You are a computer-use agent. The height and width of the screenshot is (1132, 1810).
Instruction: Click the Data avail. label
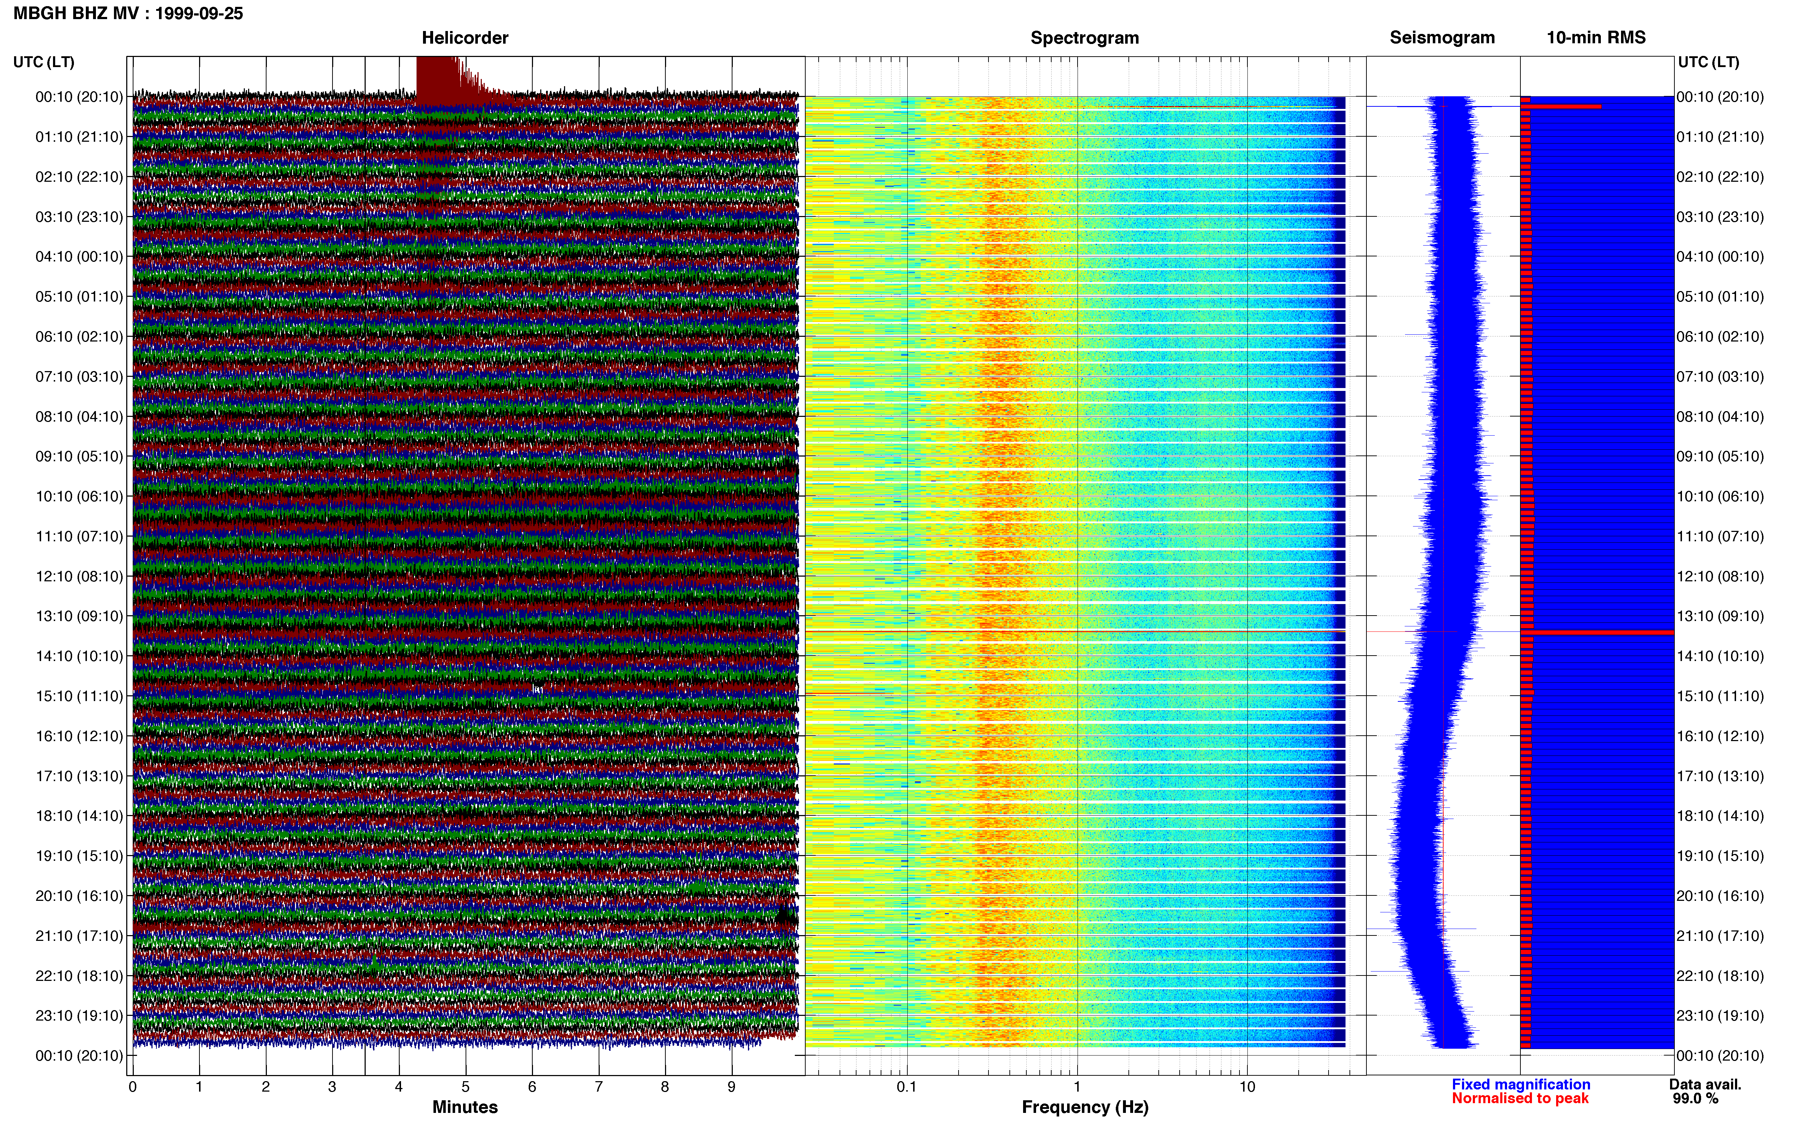point(1705,1084)
